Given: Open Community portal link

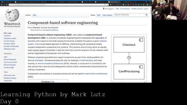Looking at the screenshot, I should (10, 62).
